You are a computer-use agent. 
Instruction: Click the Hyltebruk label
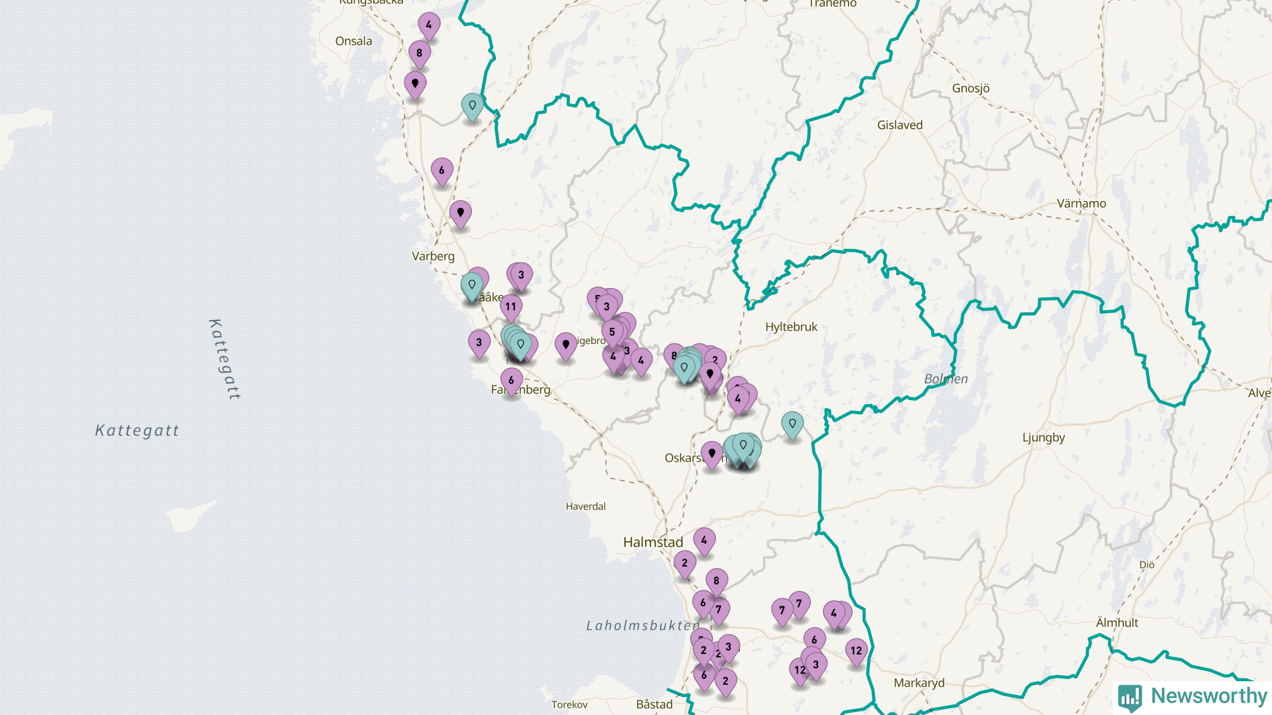791,327
